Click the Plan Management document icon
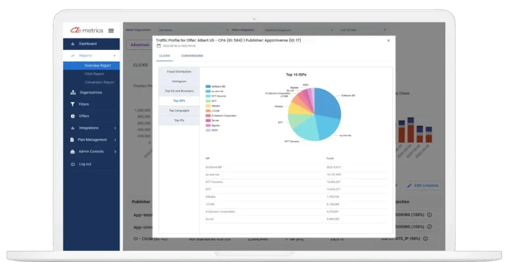This screenshot has height=262, width=505. (72, 140)
